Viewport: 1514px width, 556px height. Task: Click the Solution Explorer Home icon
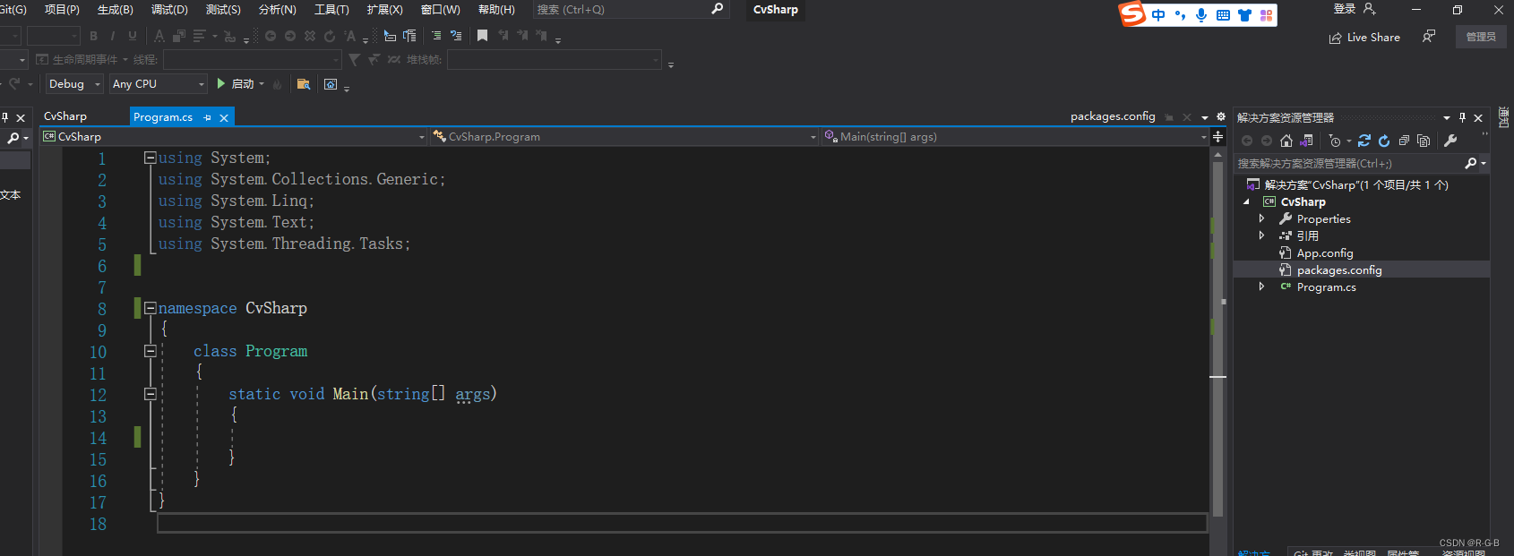tap(1286, 141)
